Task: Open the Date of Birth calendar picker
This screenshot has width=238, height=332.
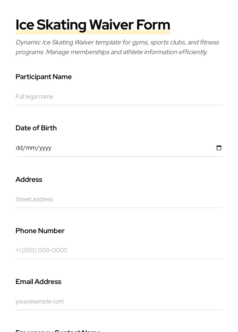Action: point(219,148)
